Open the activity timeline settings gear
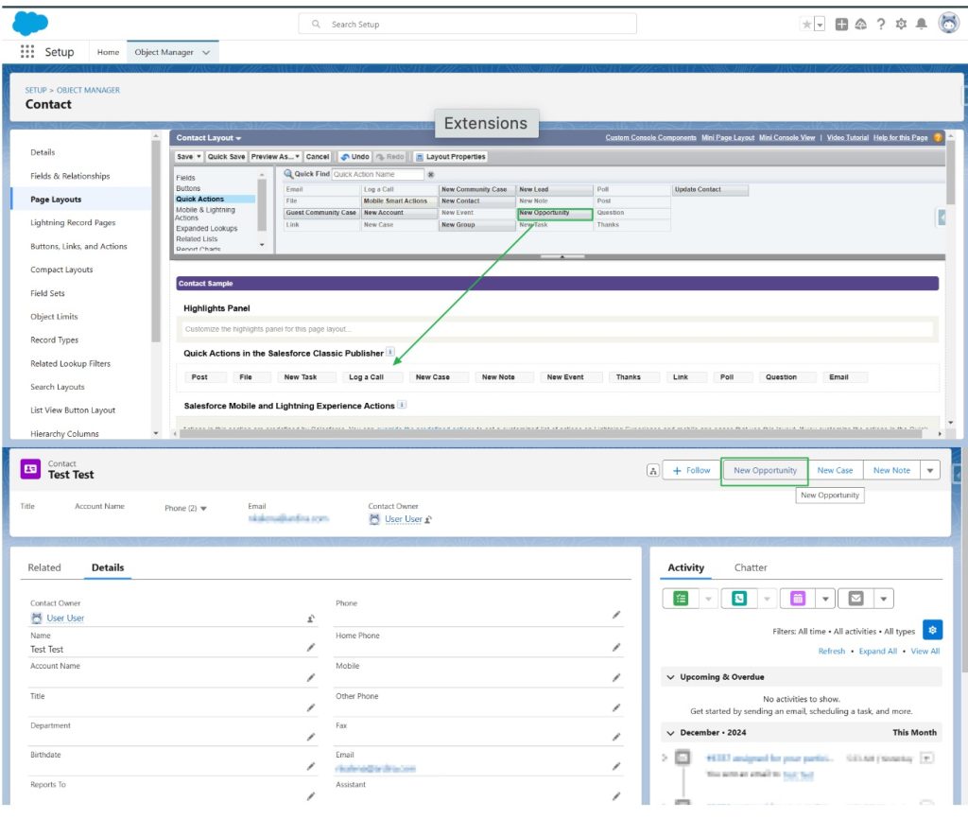968x819 pixels. click(x=932, y=630)
